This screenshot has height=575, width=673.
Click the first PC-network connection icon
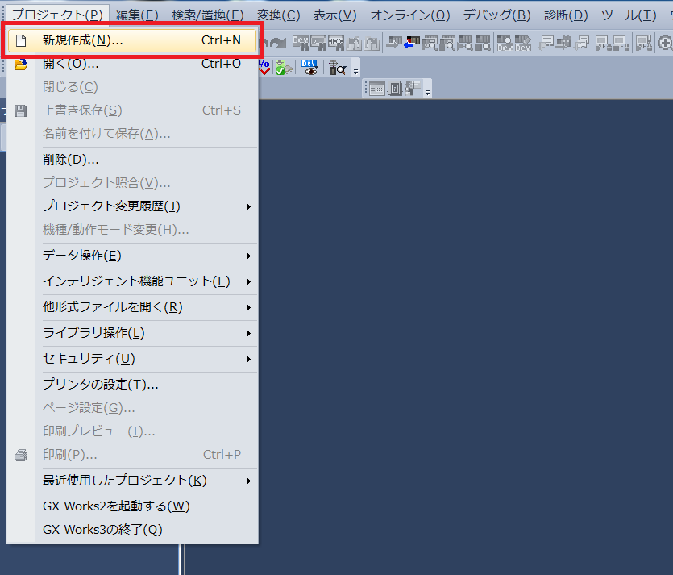(x=603, y=43)
